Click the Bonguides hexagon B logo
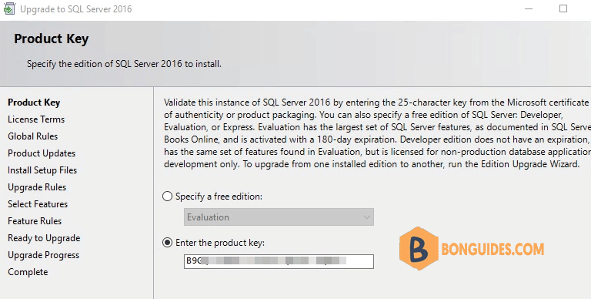 click(x=419, y=248)
